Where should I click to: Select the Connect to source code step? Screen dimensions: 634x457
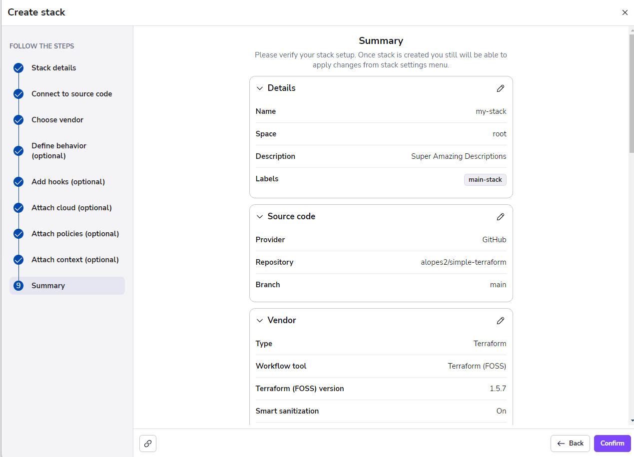click(x=71, y=93)
